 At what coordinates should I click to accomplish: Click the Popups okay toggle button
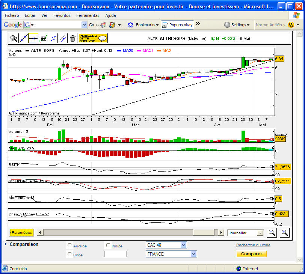177,25
